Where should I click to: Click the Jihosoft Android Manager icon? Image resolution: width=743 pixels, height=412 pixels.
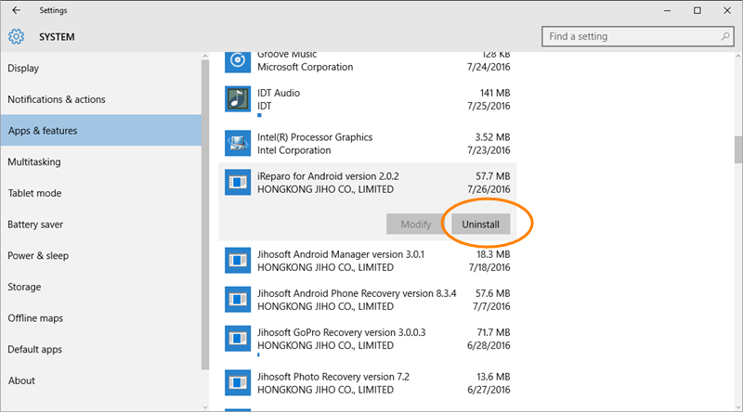click(x=238, y=261)
